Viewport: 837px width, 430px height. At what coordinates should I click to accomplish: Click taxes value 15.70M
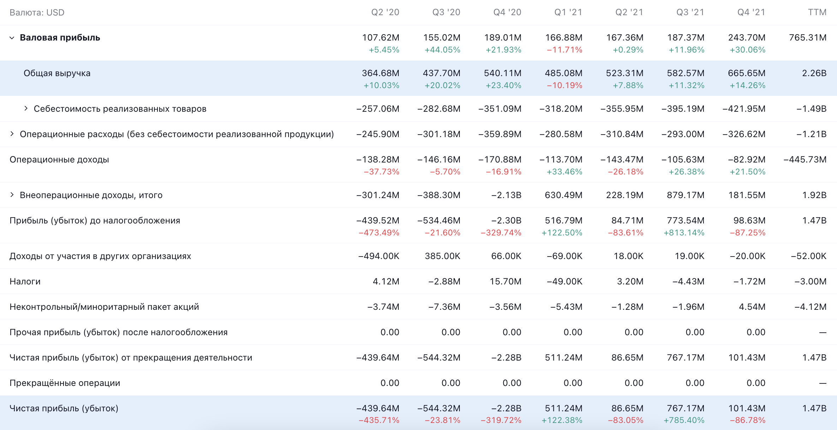point(505,281)
